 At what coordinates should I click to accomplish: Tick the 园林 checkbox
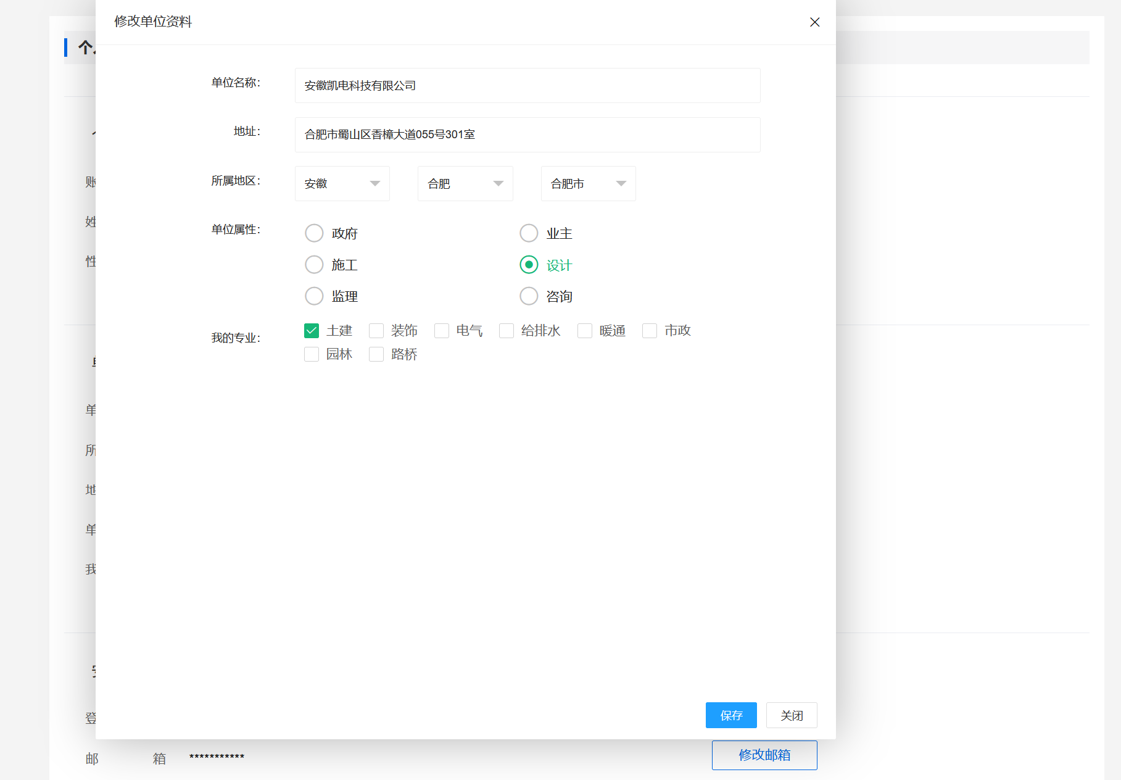point(312,354)
